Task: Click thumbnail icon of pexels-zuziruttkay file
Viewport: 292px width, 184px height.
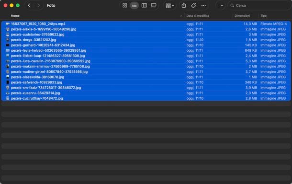Action: [x=8, y=98]
